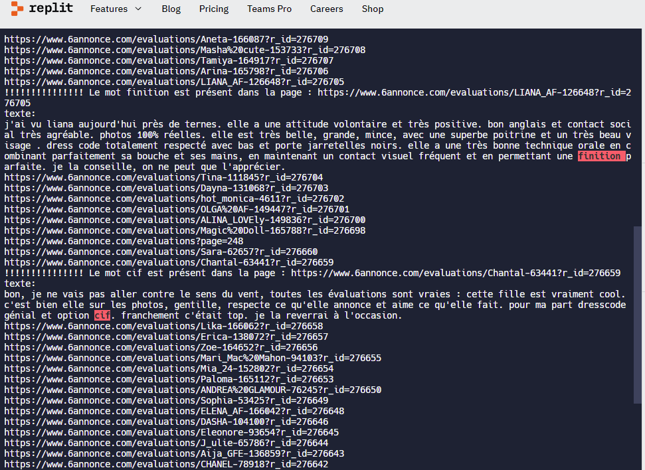645x470 pixels.
Task: Open the Blog page
Action: pos(171,9)
